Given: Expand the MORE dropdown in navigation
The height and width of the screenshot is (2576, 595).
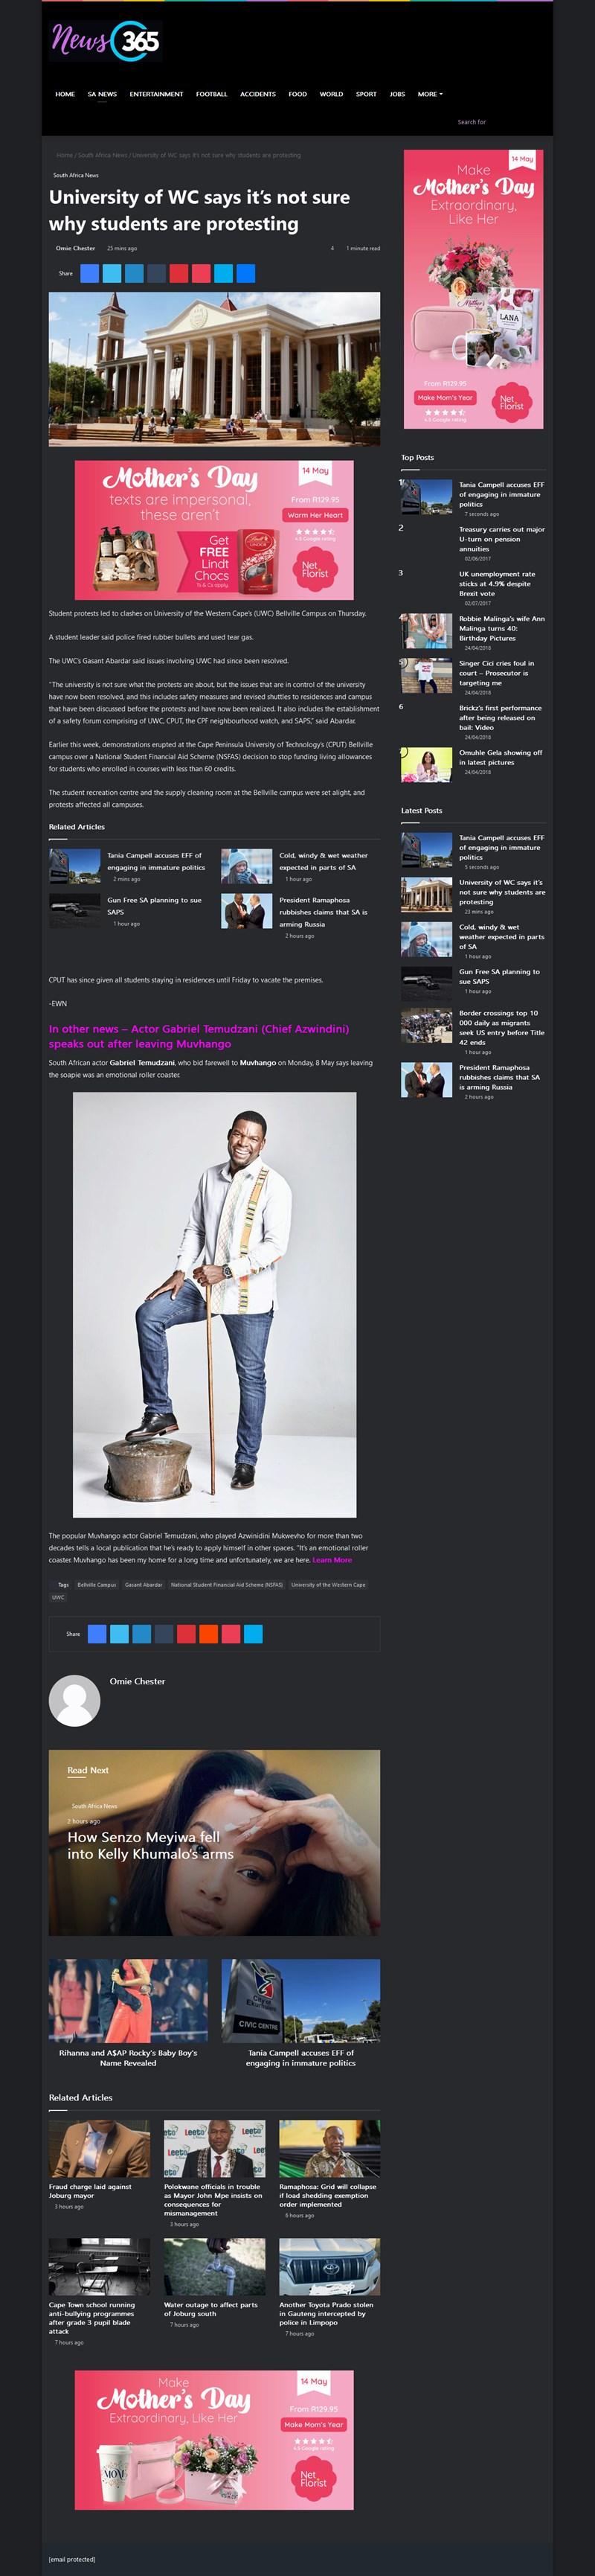Looking at the screenshot, I should (x=430, y=94).
